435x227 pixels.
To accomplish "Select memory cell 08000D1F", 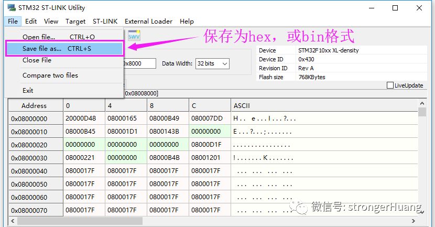I will (210, 145).
